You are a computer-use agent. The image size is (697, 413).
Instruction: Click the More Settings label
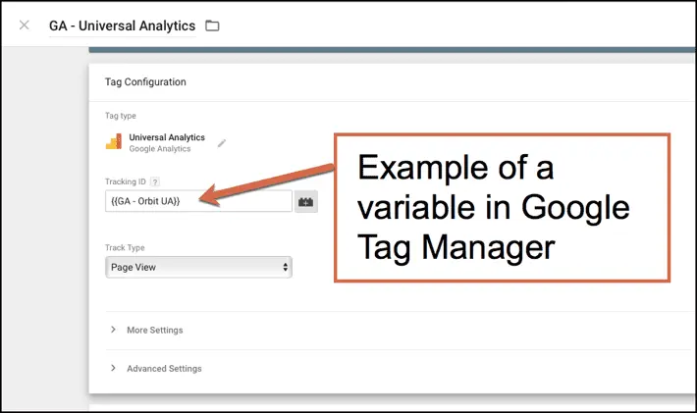[x=154, y=330]
